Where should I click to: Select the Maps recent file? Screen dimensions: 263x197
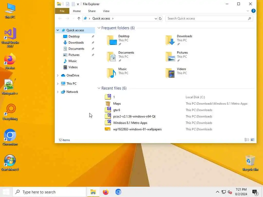pyautogui.click(x=117, y=104)
